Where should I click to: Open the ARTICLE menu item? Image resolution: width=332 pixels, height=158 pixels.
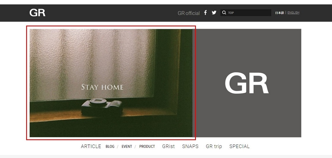click(x=91, y=146)
